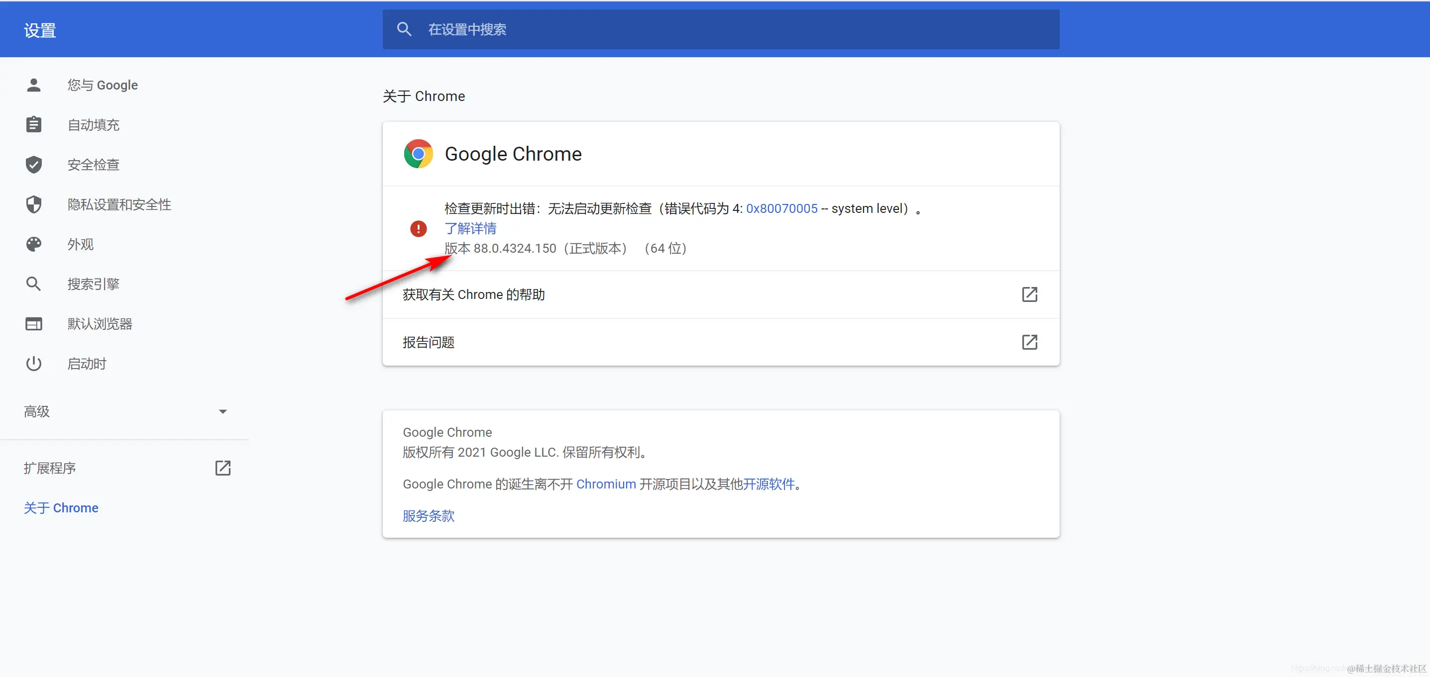Screen dimensions: 1430x677
Task: Open the 服务条款 link
Action: (429, 515)
